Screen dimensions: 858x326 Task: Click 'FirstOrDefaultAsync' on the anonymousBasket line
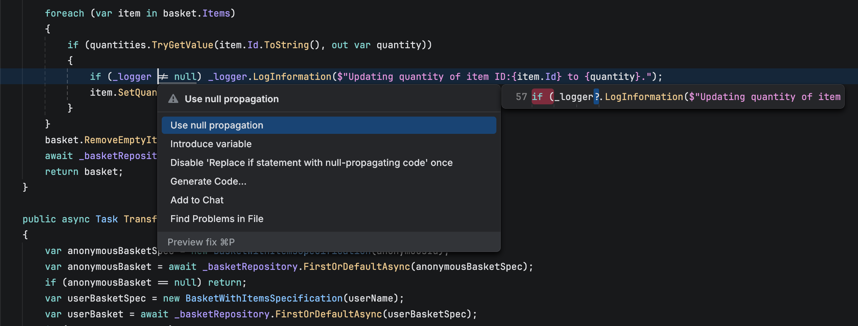point(357,266)
